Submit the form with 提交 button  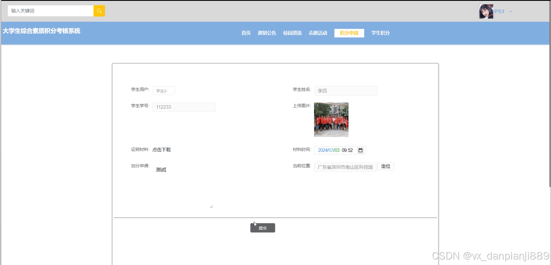click(x=263, y=228)
